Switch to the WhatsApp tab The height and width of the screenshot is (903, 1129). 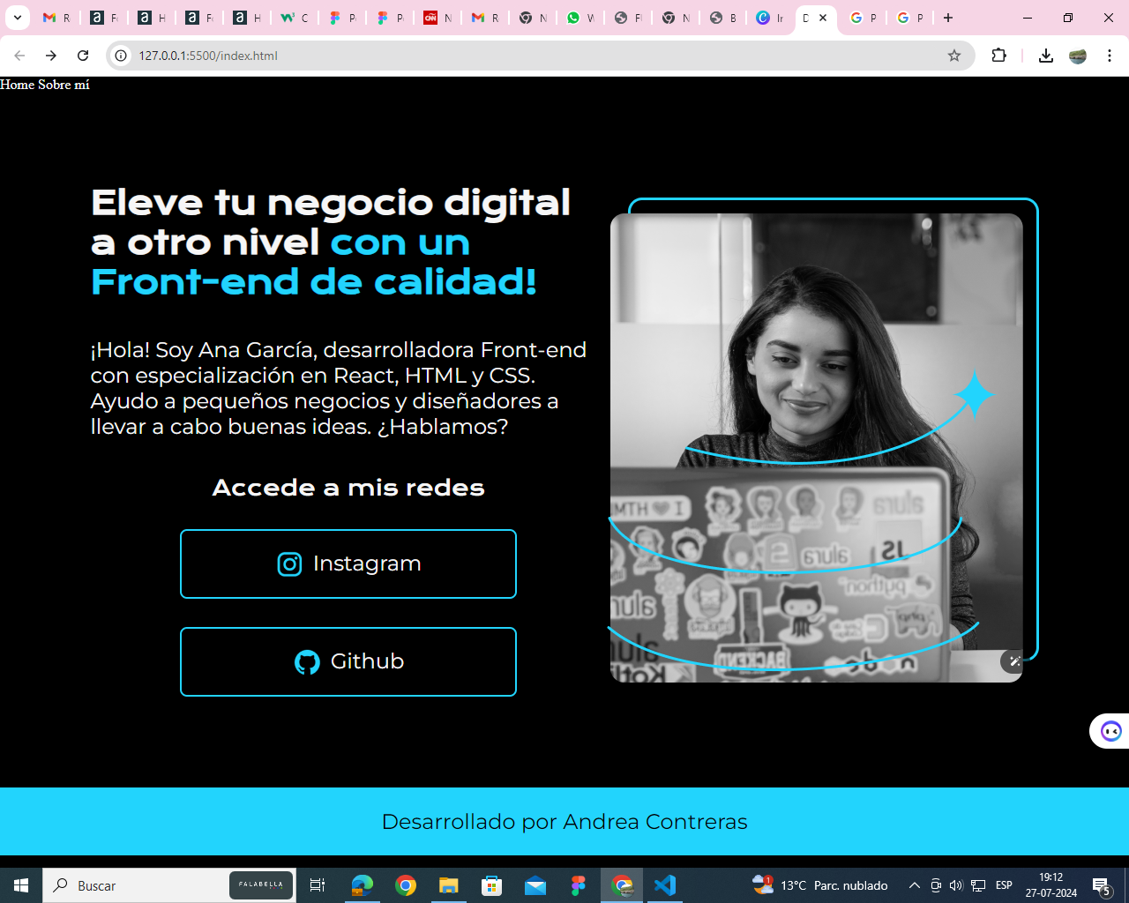(x=580, y=18)
